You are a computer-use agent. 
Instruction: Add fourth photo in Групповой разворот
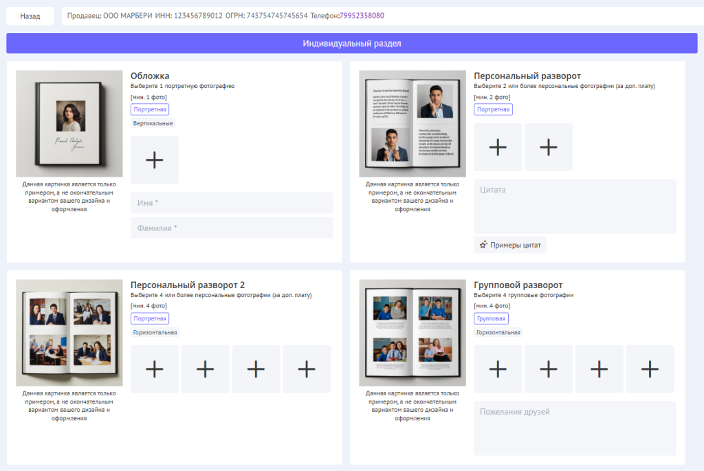[x=650, y=369]
